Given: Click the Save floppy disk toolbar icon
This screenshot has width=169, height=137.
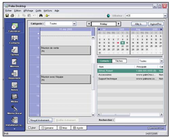Looking at the screenshot, I should click(x=7, y=15).
